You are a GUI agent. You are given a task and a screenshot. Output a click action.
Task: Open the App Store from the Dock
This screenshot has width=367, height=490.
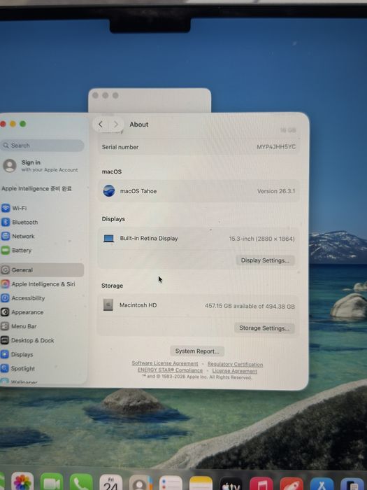coord(322,484)
